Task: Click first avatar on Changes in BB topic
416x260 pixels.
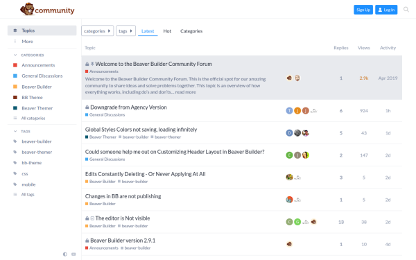Action: coord(289,200)
